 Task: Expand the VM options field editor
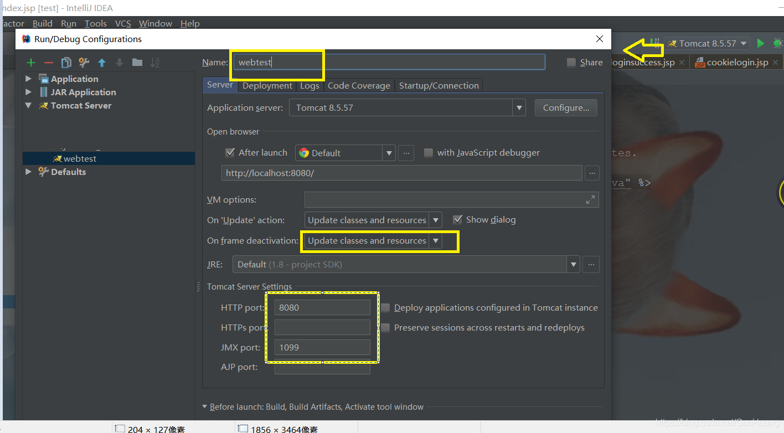pos(591,200)
